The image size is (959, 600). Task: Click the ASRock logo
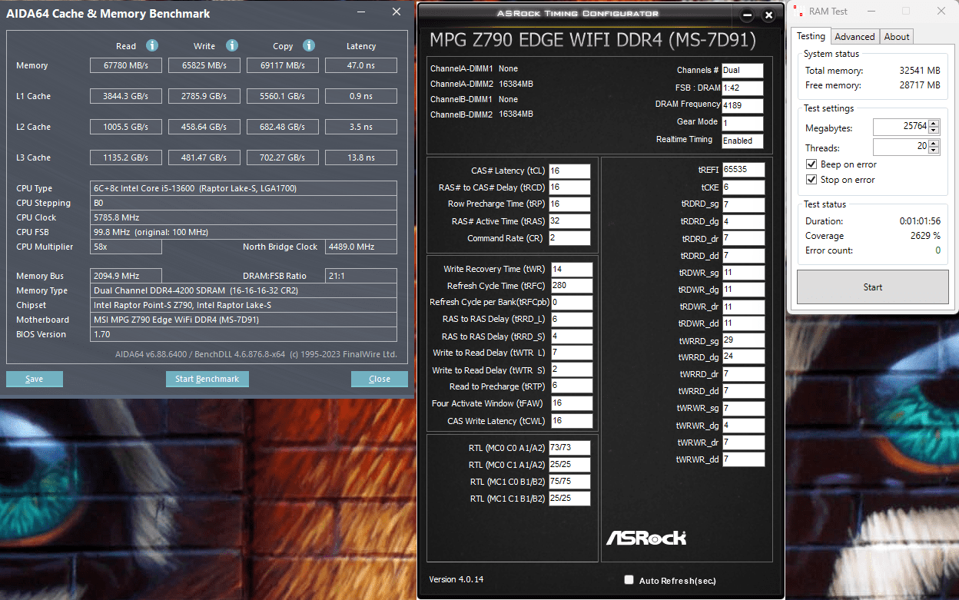(645, 538)
